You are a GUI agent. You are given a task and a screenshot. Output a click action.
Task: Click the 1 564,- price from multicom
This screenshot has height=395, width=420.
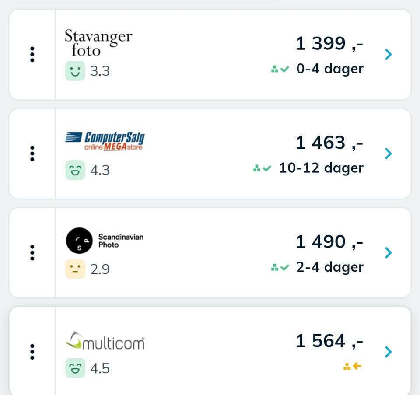329,341
